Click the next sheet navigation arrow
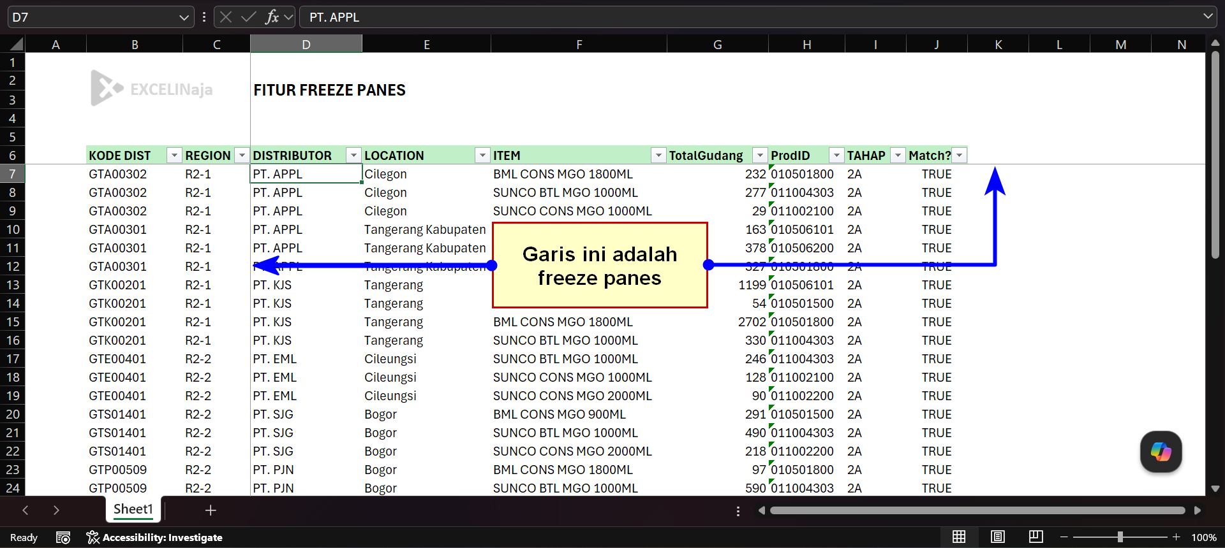The image size is (1225, 548). coord(56,510)
